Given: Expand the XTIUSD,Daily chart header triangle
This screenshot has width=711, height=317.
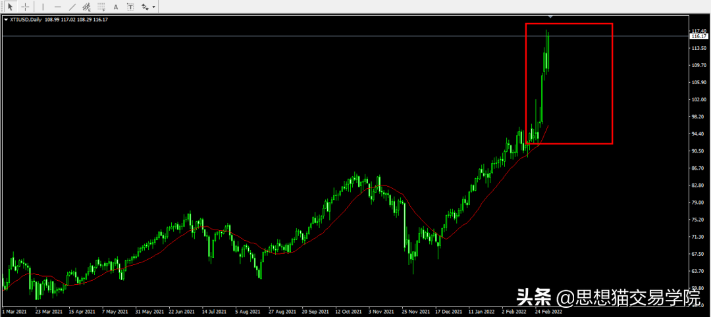Looking at the screenshot, I should 5,20.
